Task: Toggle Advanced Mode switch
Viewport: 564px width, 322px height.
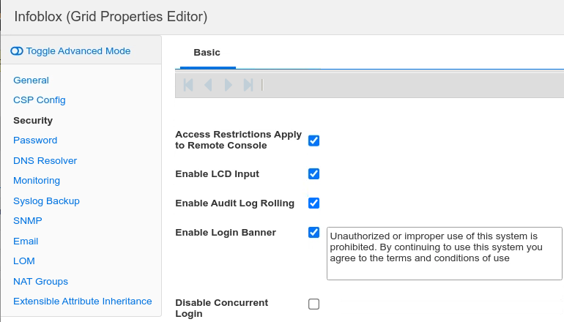Action: coord(70,51)
